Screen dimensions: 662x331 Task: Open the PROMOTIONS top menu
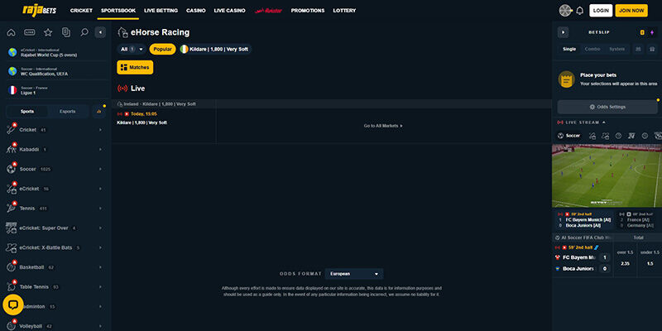click(308, 11)
